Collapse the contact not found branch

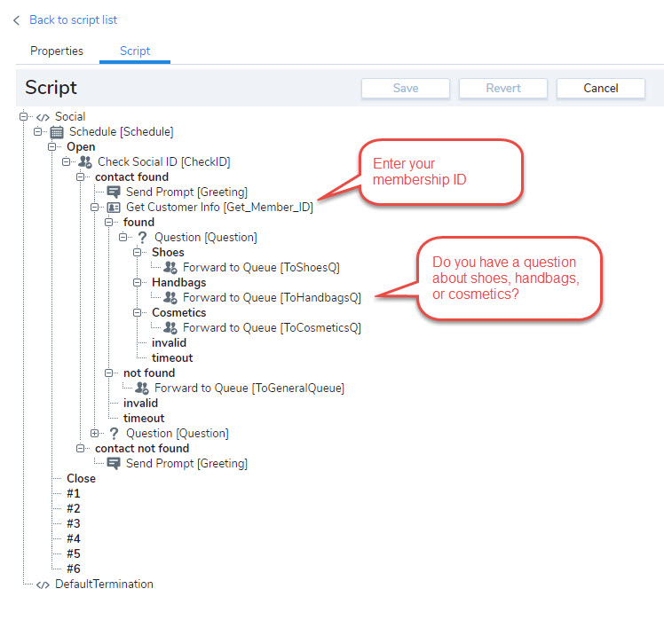81,448
